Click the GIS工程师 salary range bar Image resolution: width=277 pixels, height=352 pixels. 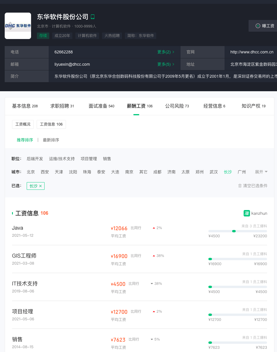[238, 259]
